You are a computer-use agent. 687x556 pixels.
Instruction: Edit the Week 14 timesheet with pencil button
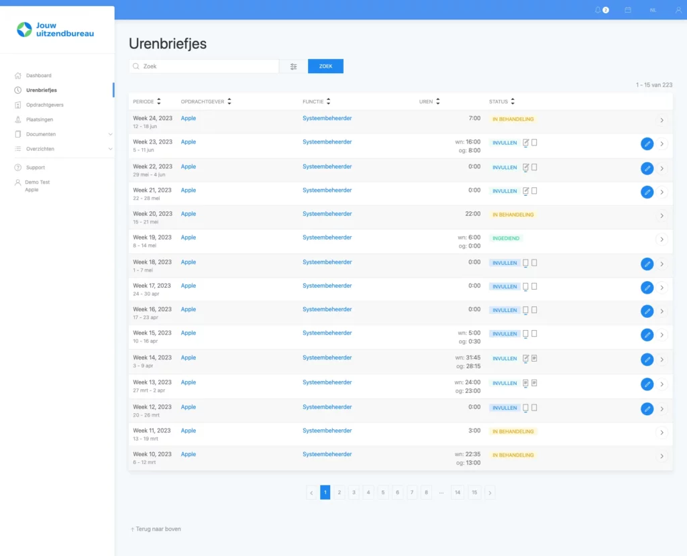click(x=647, y=359)
